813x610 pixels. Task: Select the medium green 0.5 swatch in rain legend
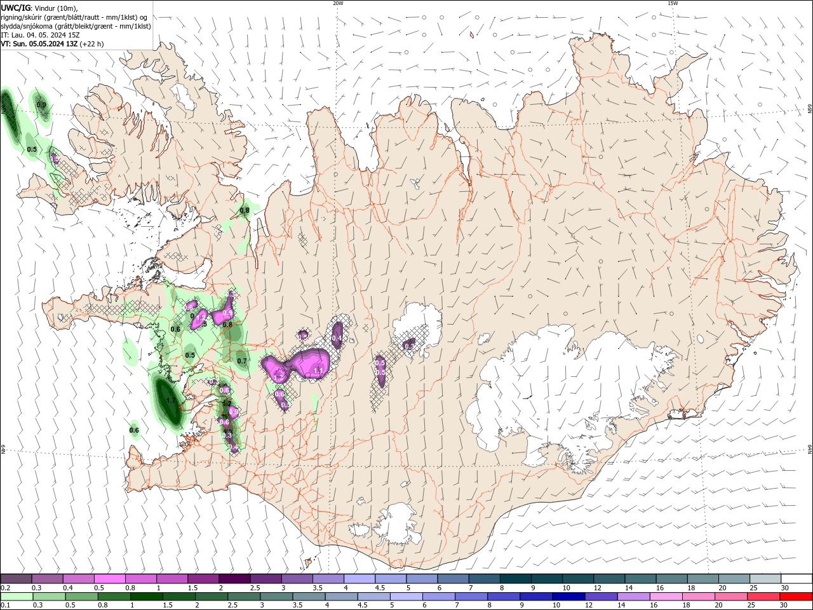(x=81, y=597)
